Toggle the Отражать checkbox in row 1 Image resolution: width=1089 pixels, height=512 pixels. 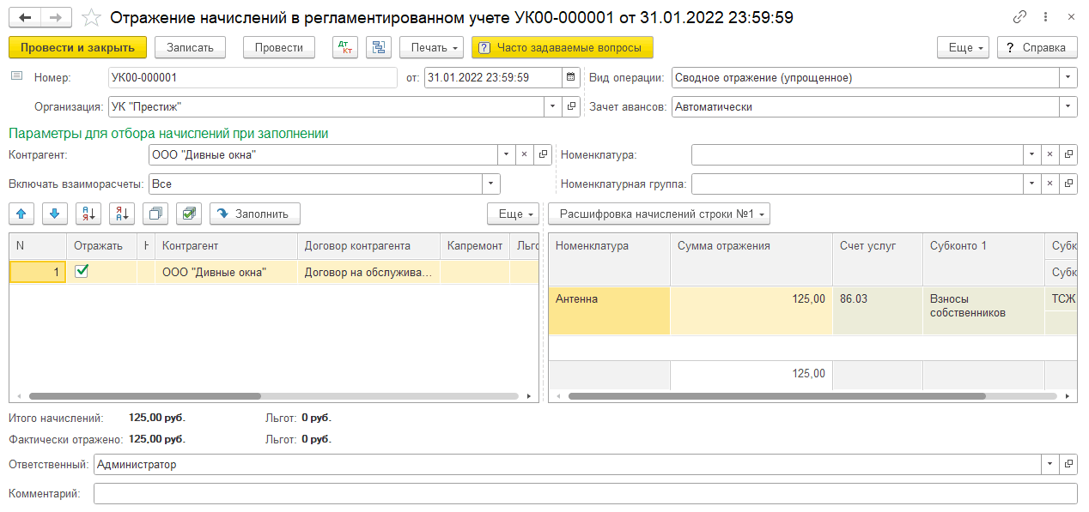[82, 271]
